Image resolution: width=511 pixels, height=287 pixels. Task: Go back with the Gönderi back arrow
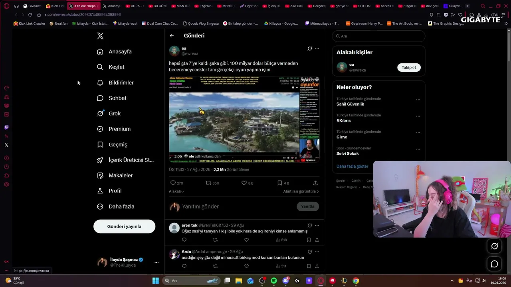point(172,35)
